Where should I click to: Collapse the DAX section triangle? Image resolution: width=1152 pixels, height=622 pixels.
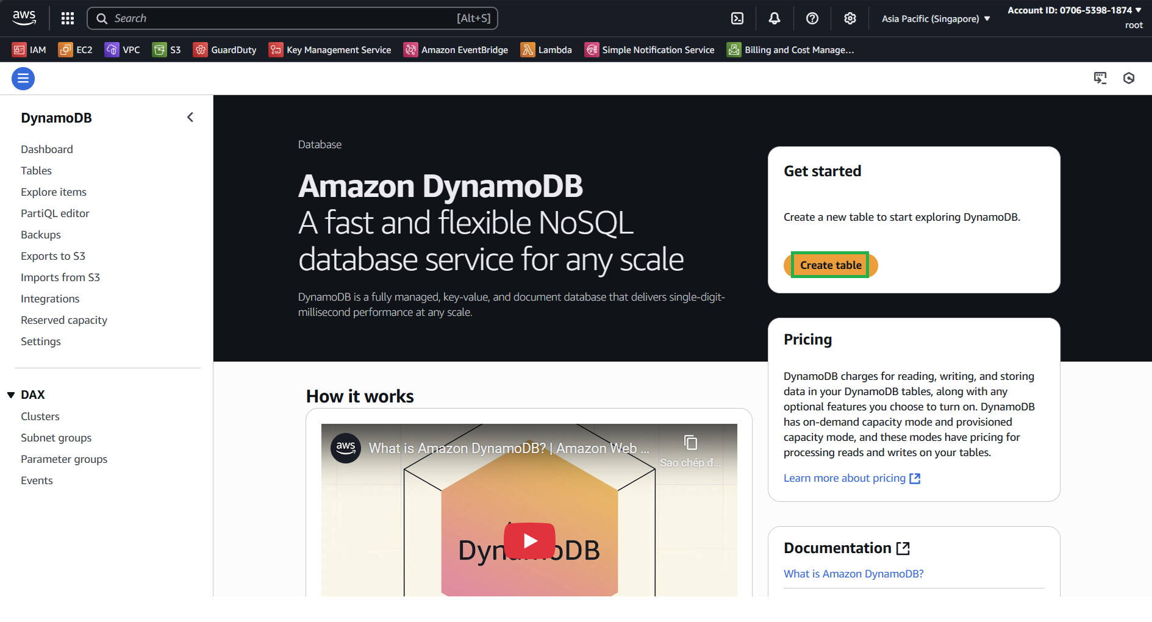pos(11,395)
